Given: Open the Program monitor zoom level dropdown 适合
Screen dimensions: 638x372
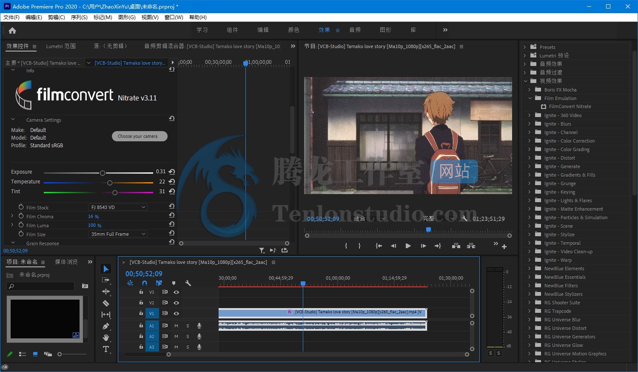Looking at the screenshot, I should click(369, 218).
